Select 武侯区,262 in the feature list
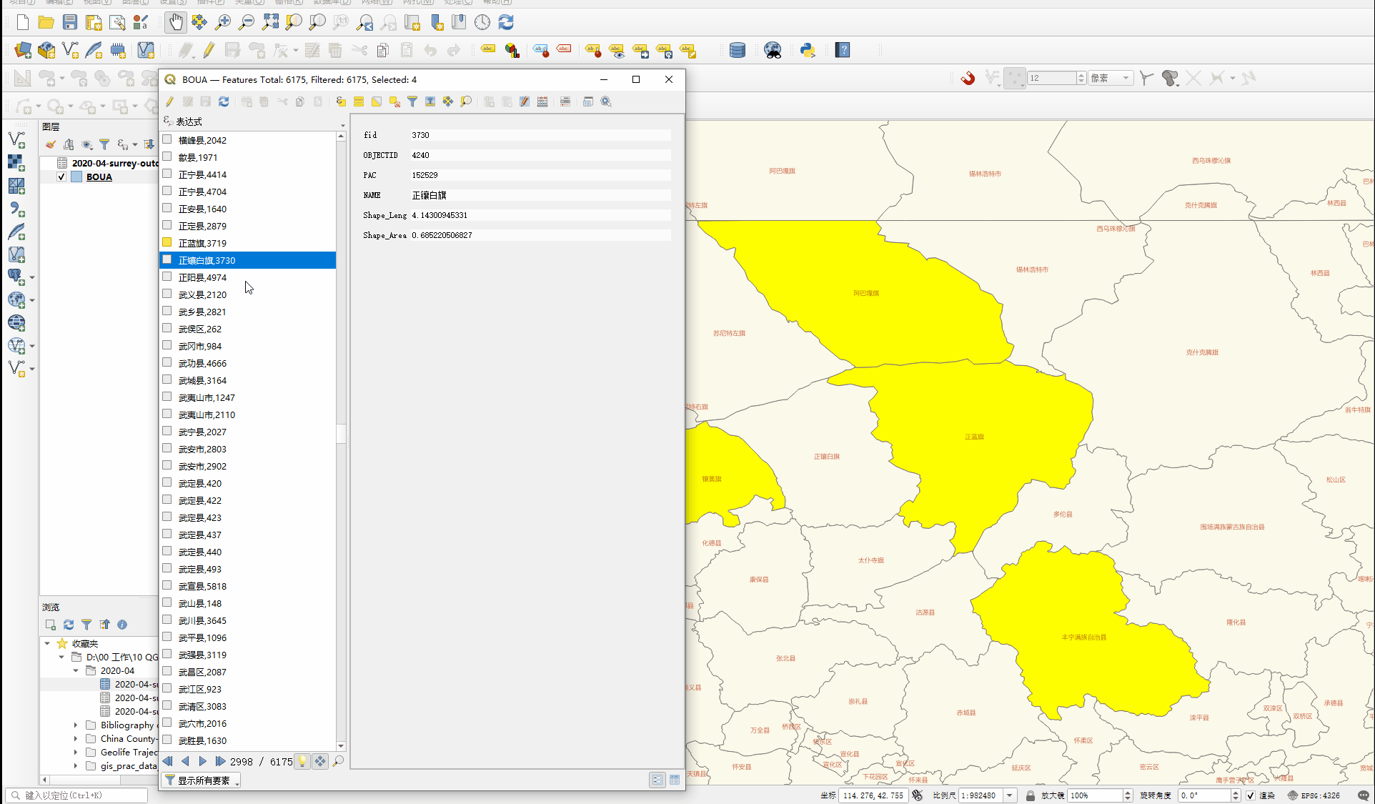 point(200,329)
